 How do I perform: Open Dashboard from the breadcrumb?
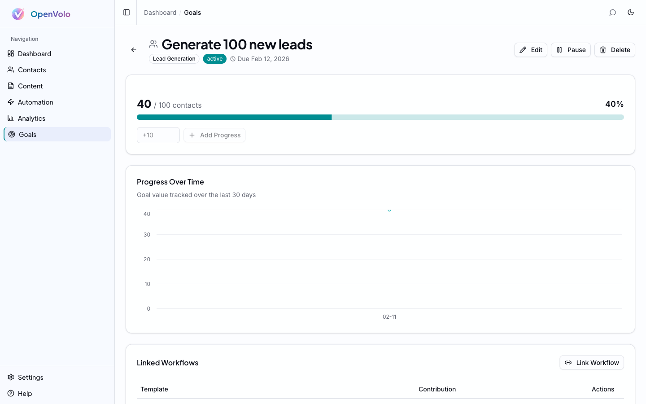tap(160, 13)
